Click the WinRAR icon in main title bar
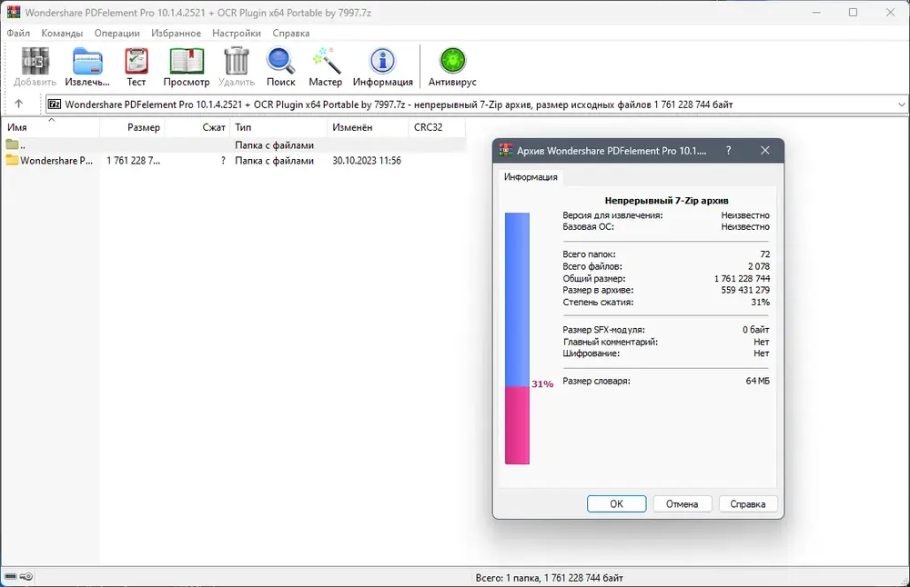910x587 pixels. click(x=14, y=12)
